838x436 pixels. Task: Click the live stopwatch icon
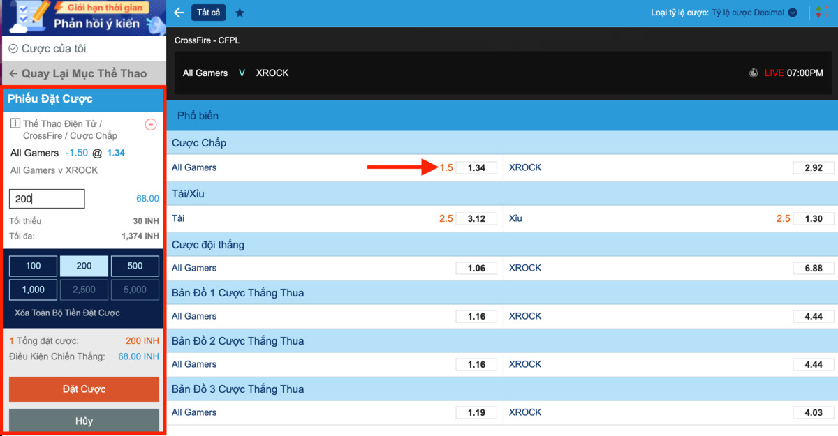click(x=754, y=73)
